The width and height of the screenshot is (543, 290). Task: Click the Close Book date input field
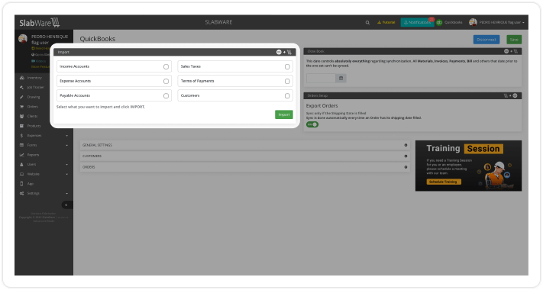click(x=321, y=78)
